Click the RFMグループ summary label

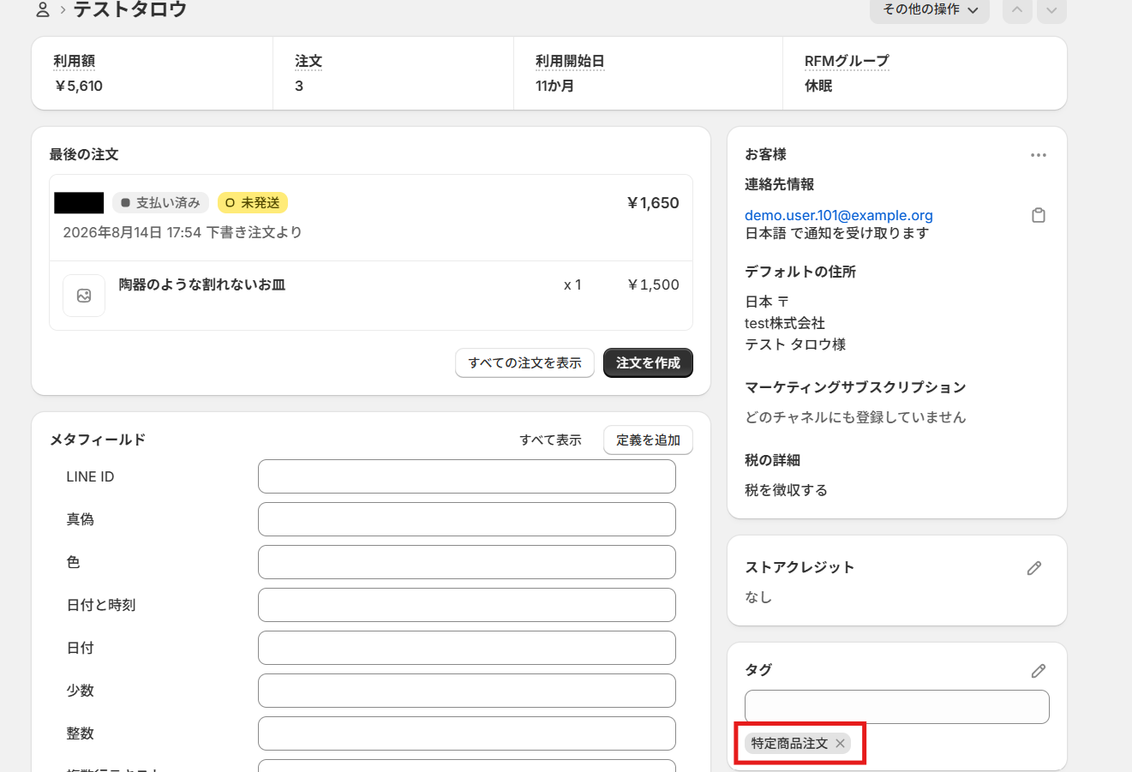click(x=847, y=61)
